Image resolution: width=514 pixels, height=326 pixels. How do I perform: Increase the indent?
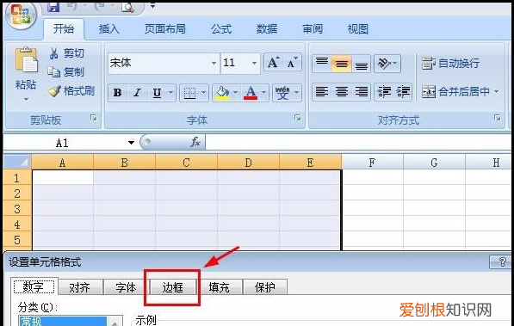[x=403, y=92]
